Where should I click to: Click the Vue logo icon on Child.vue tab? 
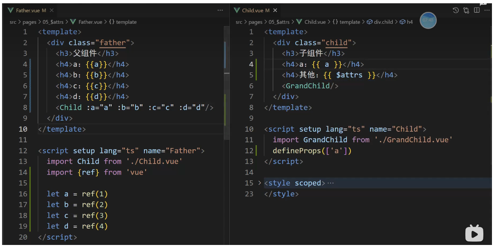237,10
